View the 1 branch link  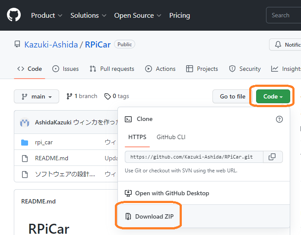(82, 96)
